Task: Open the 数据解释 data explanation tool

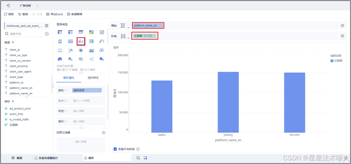Action: [75, 14]
